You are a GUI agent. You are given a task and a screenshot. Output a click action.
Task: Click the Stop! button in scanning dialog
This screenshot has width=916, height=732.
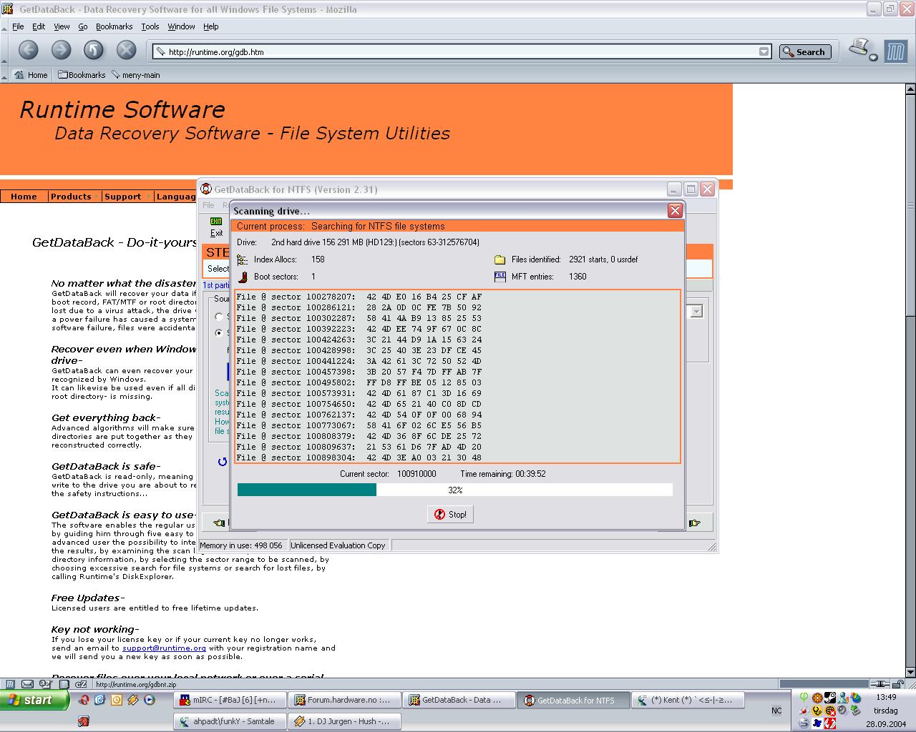click(450, 514)
